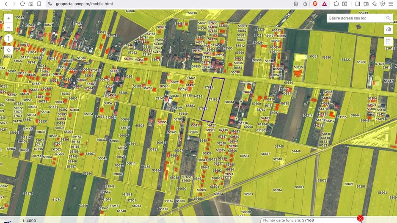Select parcel labeled 59748
Screen dimensions: 397x223
click(x=279, y=146)
